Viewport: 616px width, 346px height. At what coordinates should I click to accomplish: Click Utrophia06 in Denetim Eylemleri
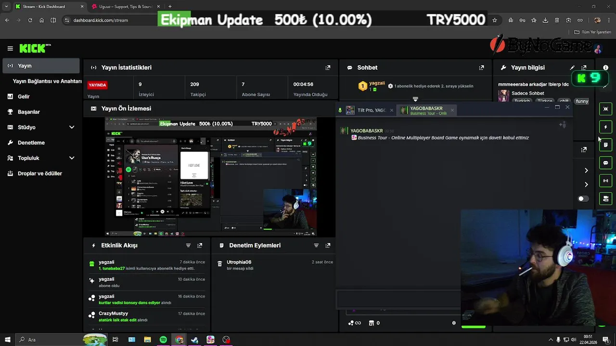239,262
